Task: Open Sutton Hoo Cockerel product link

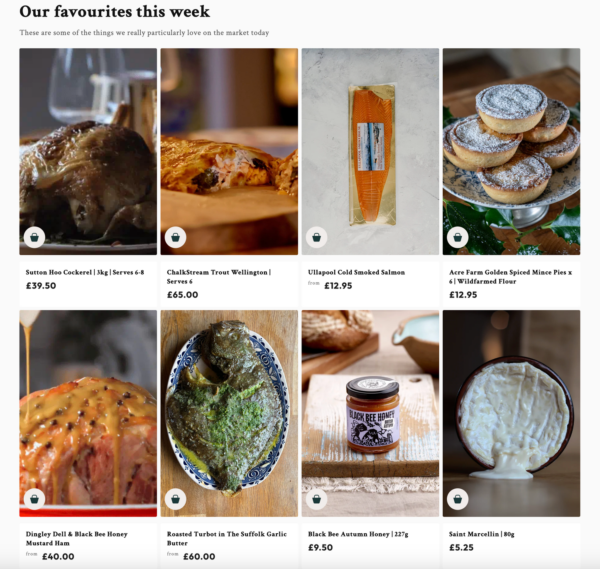Action: pyautogui.click(x=85, y=272)
